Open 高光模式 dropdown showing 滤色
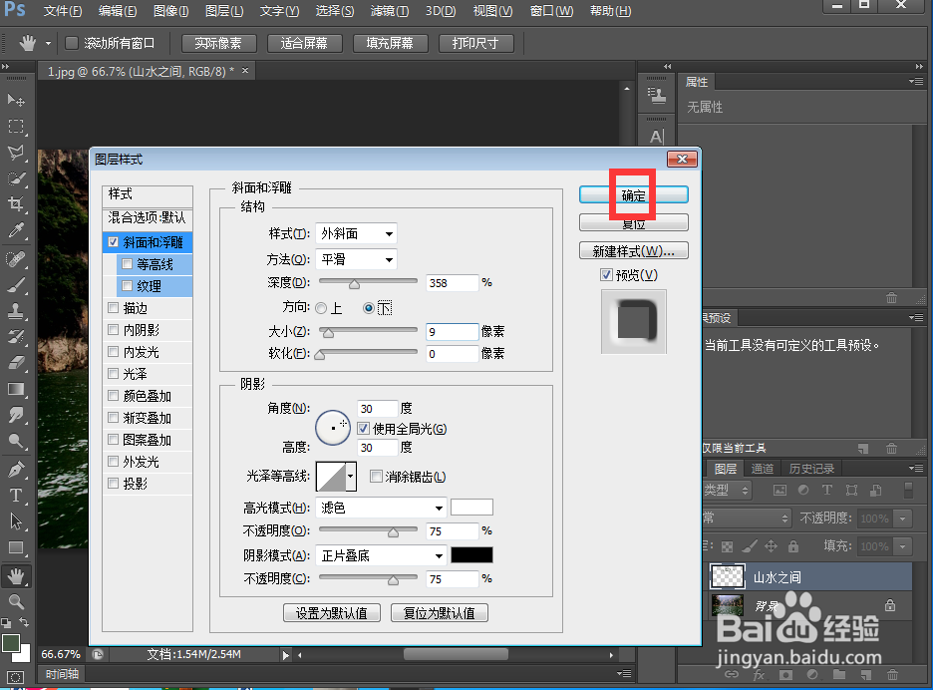The image size is (933, 690). 381,508
